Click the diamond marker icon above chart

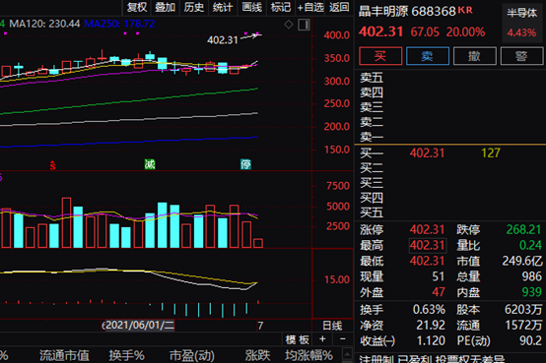[289, 25]
